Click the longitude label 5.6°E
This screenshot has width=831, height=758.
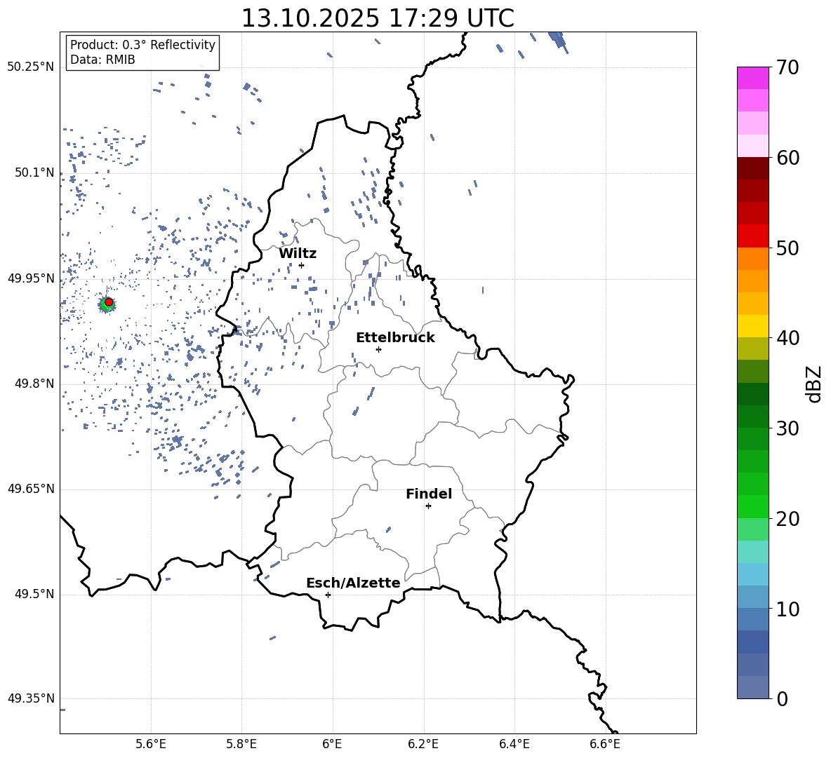(x=151, y=744)
